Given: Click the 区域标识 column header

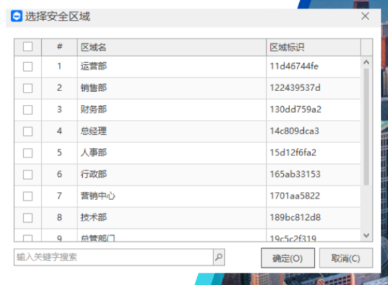Looking at the screenshot, I should click(313, 47).
